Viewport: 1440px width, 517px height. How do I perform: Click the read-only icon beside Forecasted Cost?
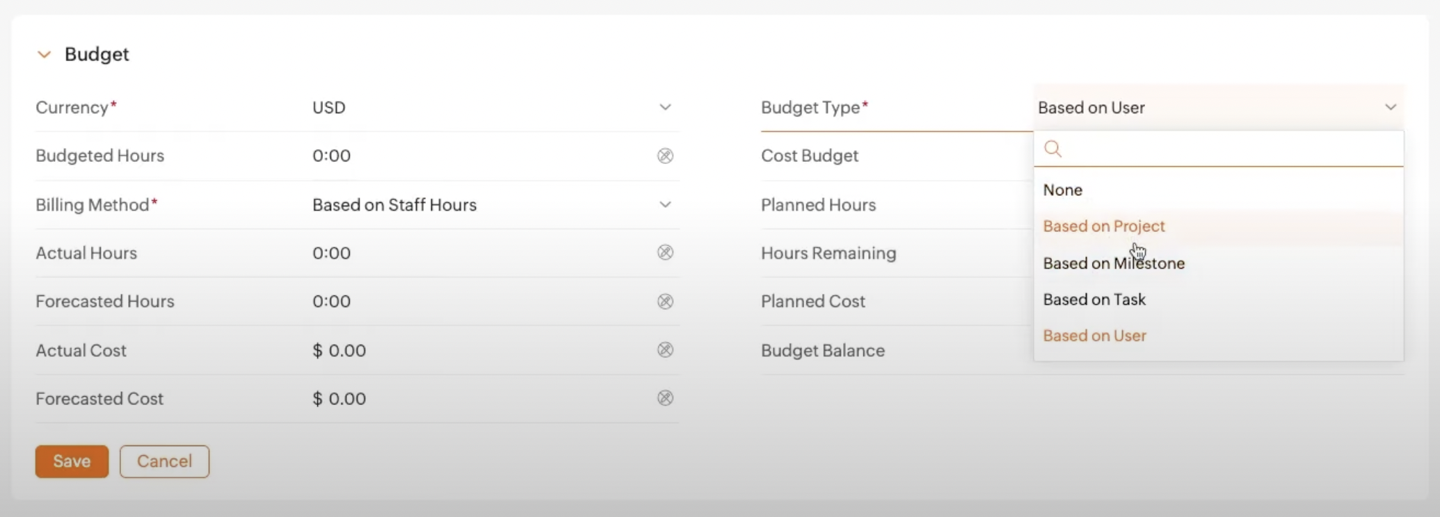[x=665, y=398]
